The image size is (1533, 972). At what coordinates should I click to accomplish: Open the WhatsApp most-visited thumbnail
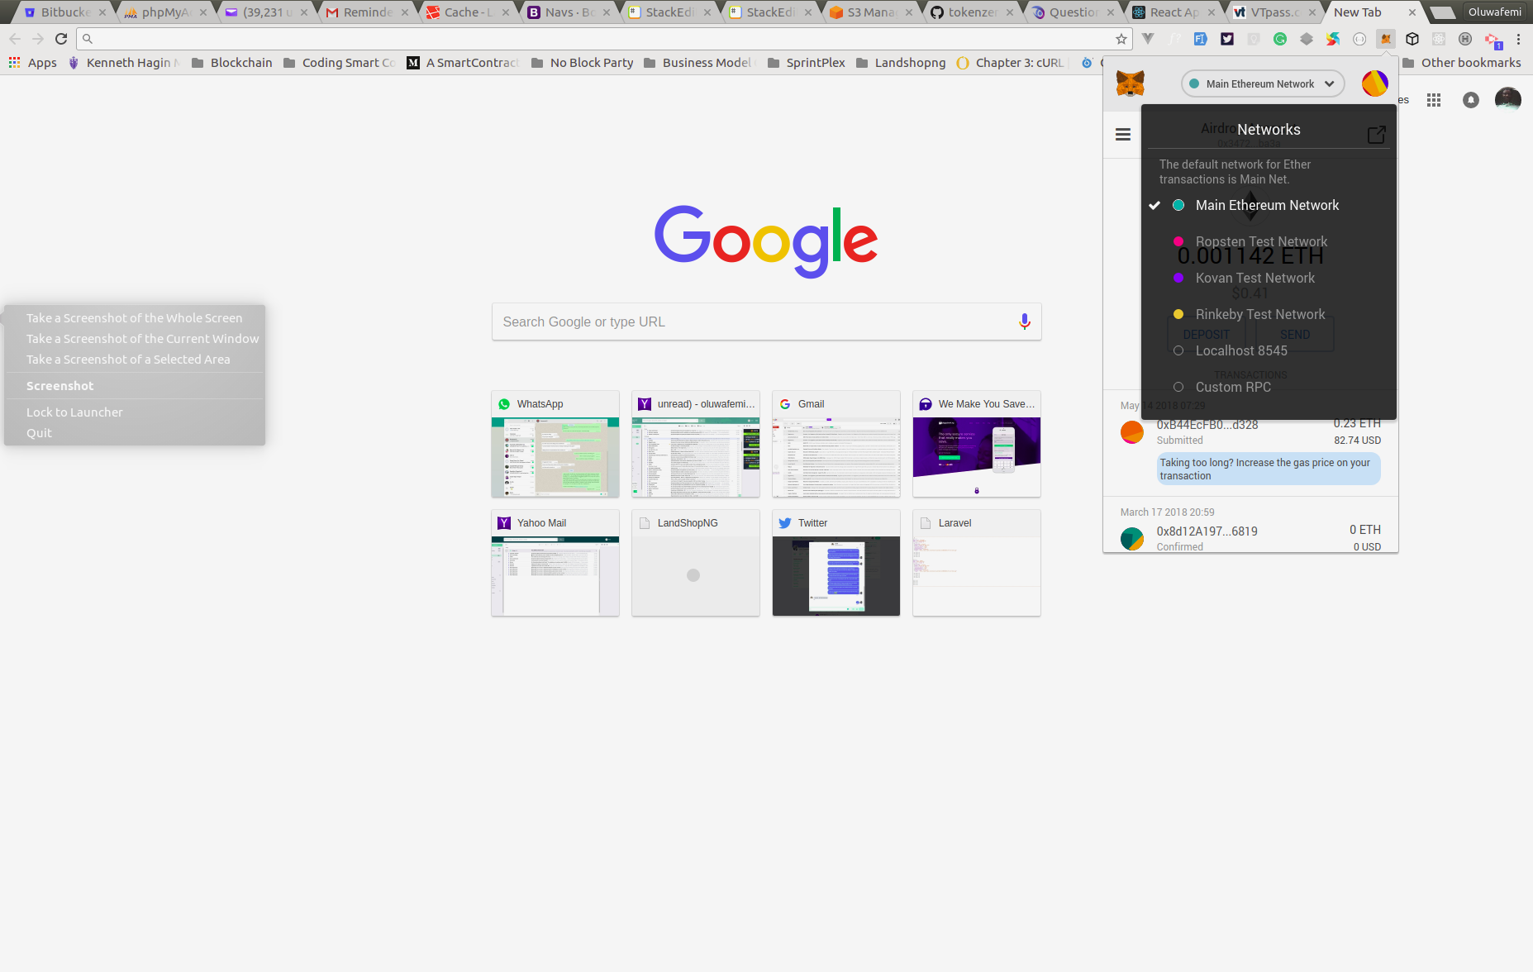(555, 444)
